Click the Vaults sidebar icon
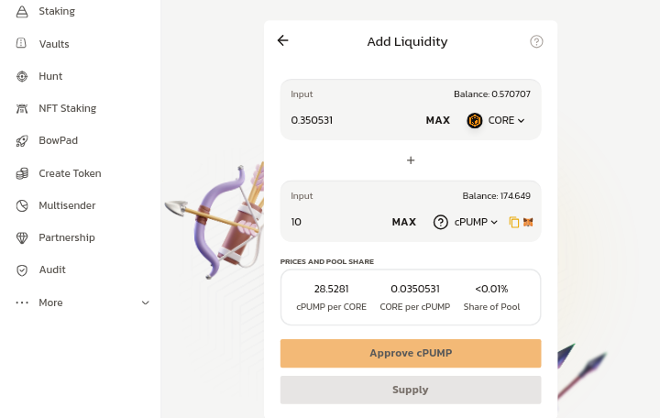This screenshot has width=660, height=418. click(x=22, y=44)
